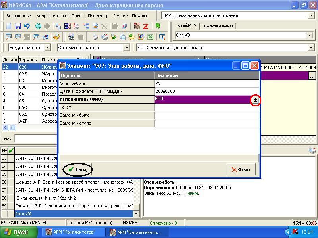Expand the Вид документа combo box
Viewport: 318px width, 238px height.
coord(47,48)
